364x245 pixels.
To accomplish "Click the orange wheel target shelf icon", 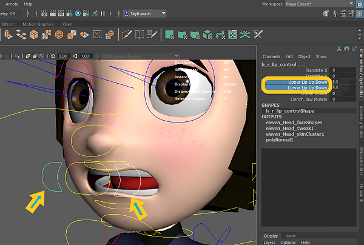I will coord(59,35).
